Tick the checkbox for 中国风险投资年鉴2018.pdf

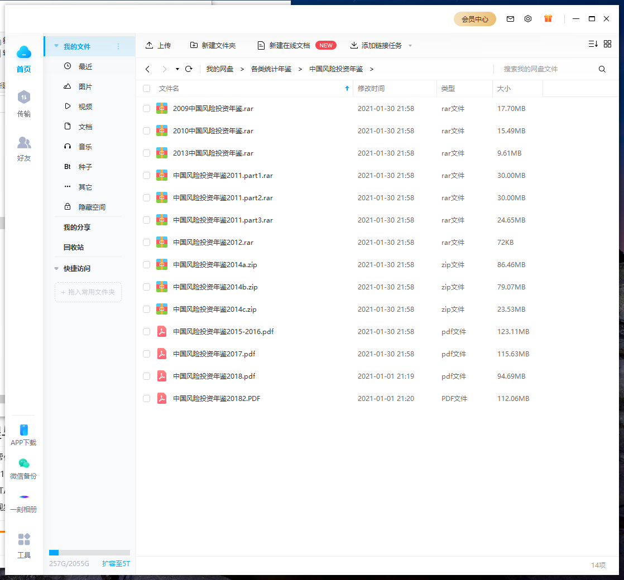click(146, 376)
